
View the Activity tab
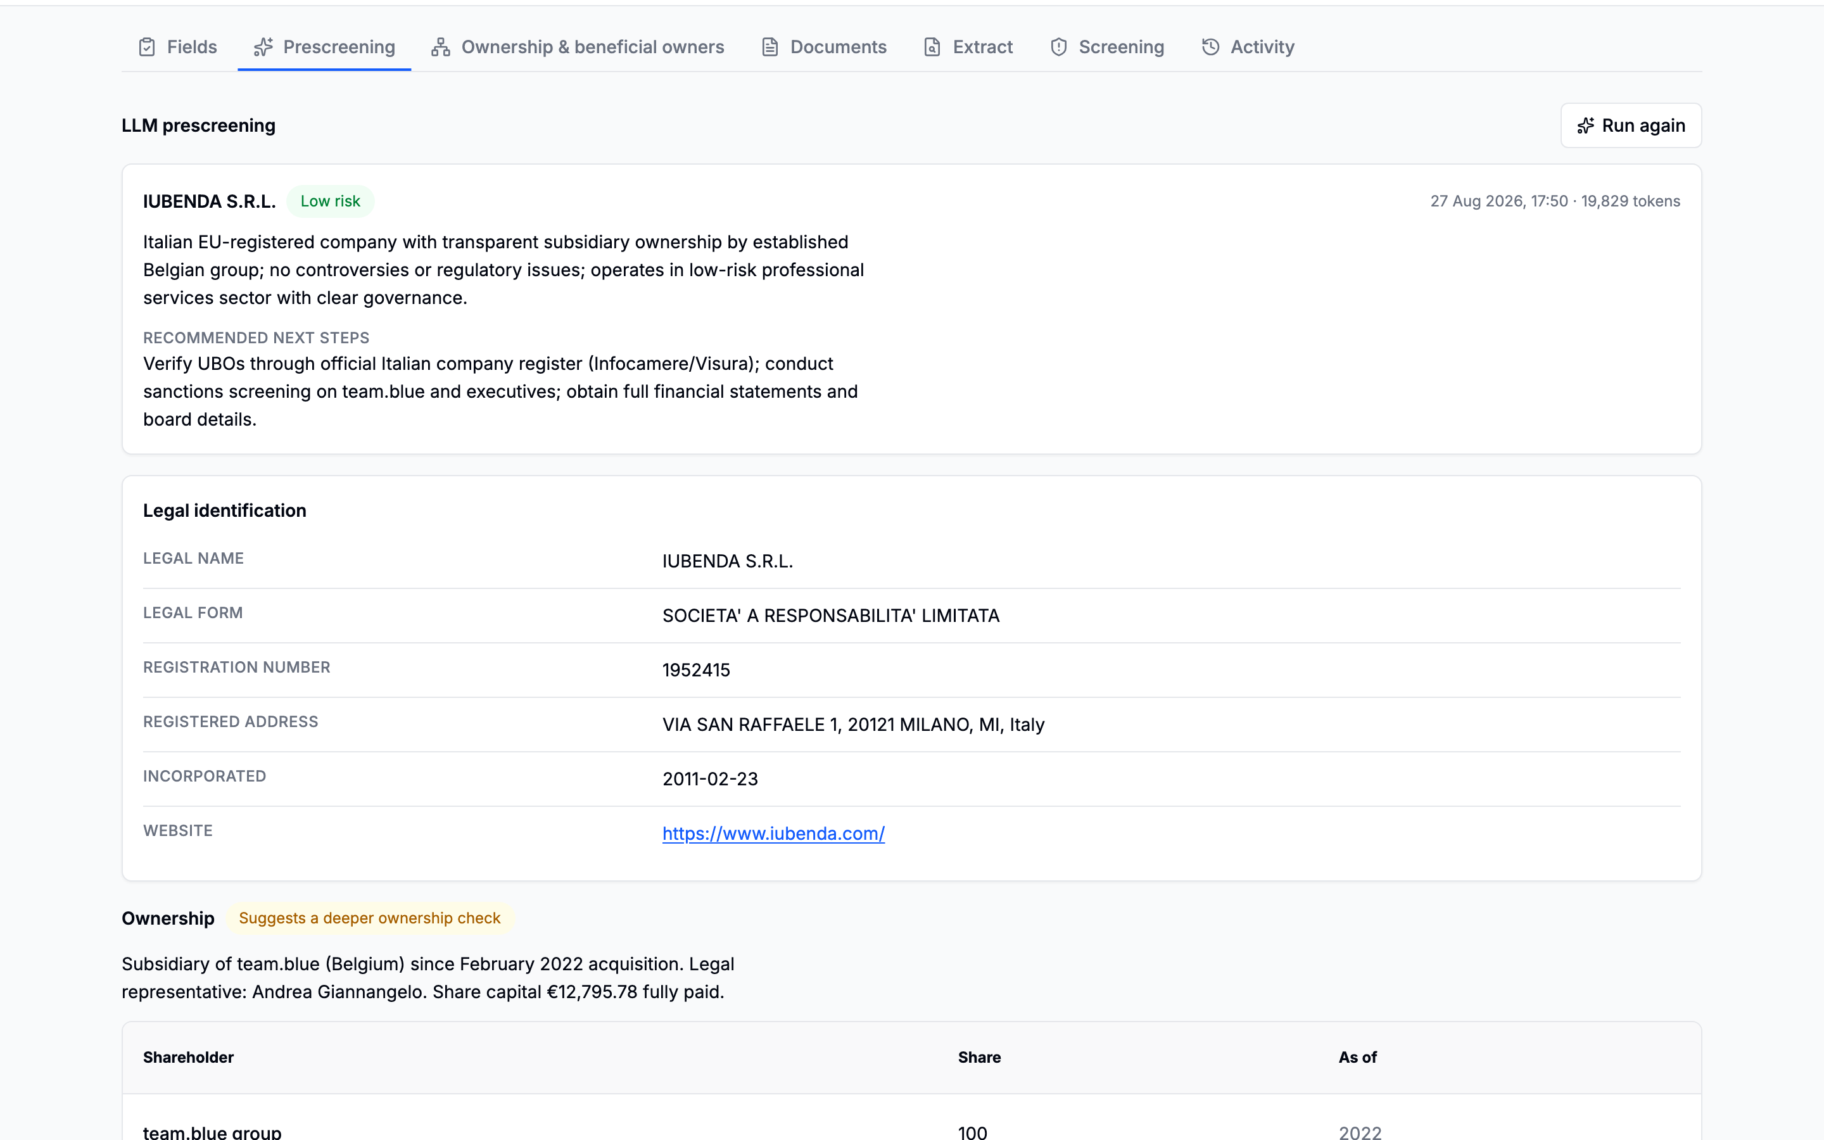(x=1248, y=47)
